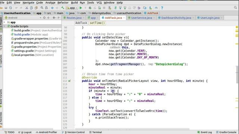239x134 pixels.
Task: Switch to the UserService.java tab
Action: (x=142, y=18)
